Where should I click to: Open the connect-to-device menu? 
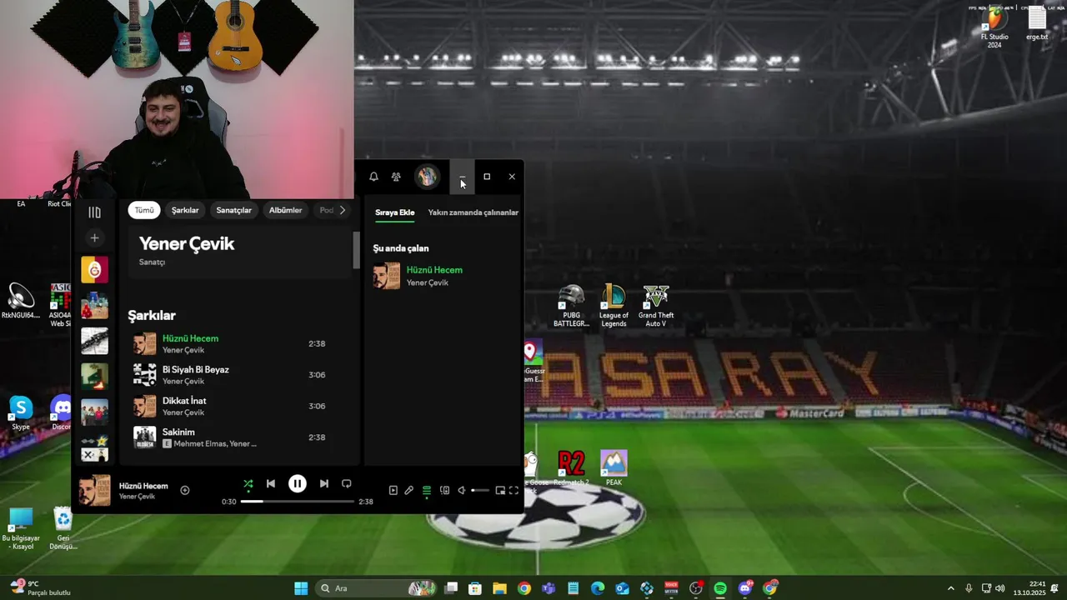pyautogui.click(x=444, y=490)
